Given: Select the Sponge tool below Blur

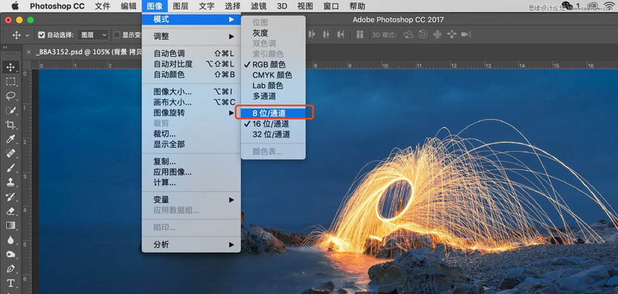Looking at the screenshot, I should click(10, 254).
